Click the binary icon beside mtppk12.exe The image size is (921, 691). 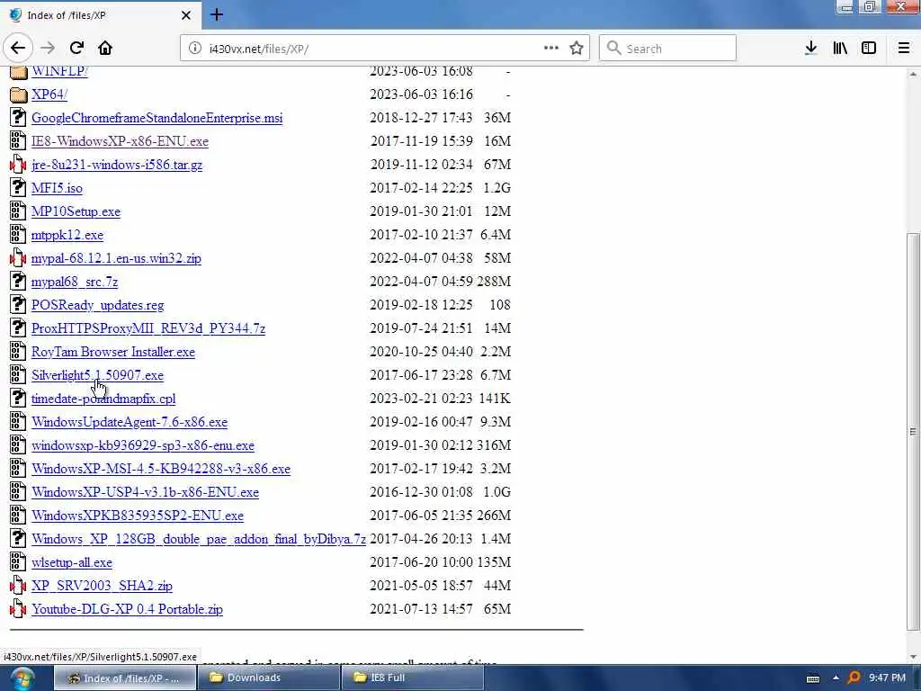click(x=18, y=235)
